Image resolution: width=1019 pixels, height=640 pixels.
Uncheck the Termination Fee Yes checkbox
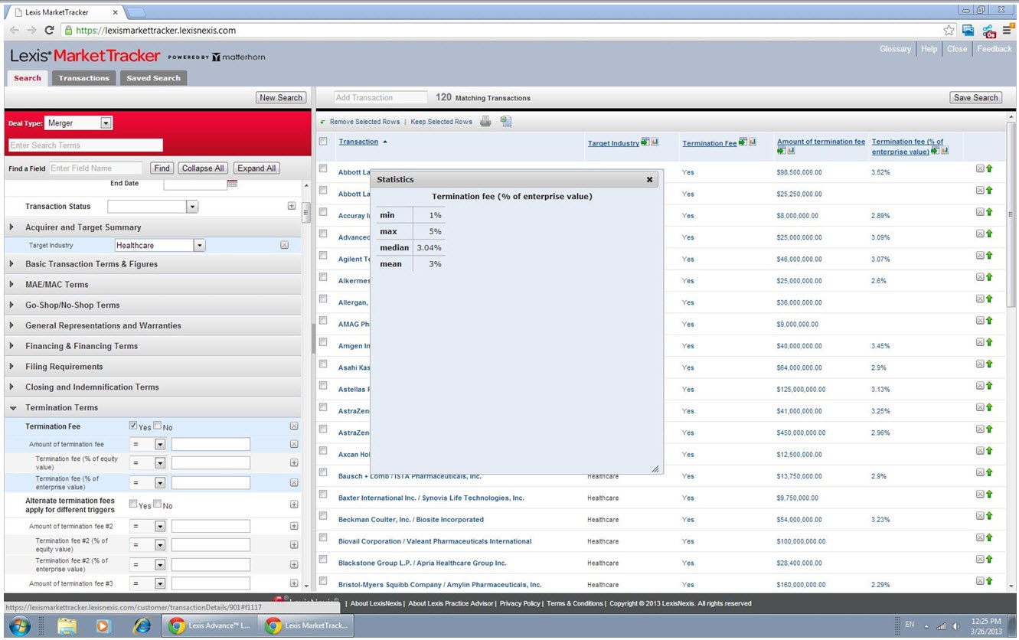click(133, 426)
